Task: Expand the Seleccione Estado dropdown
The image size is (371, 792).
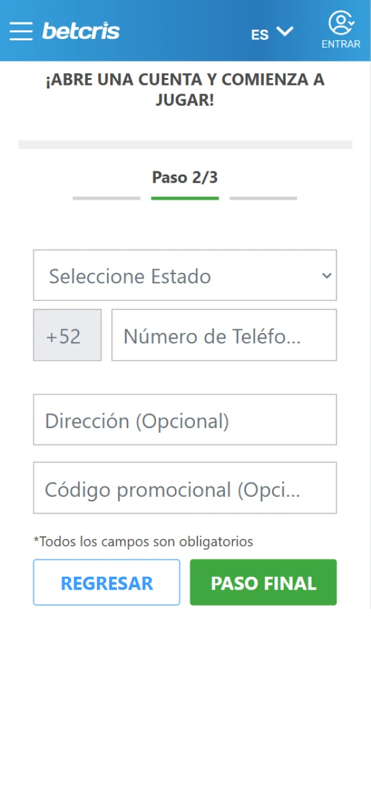Action: click(185, 275)
